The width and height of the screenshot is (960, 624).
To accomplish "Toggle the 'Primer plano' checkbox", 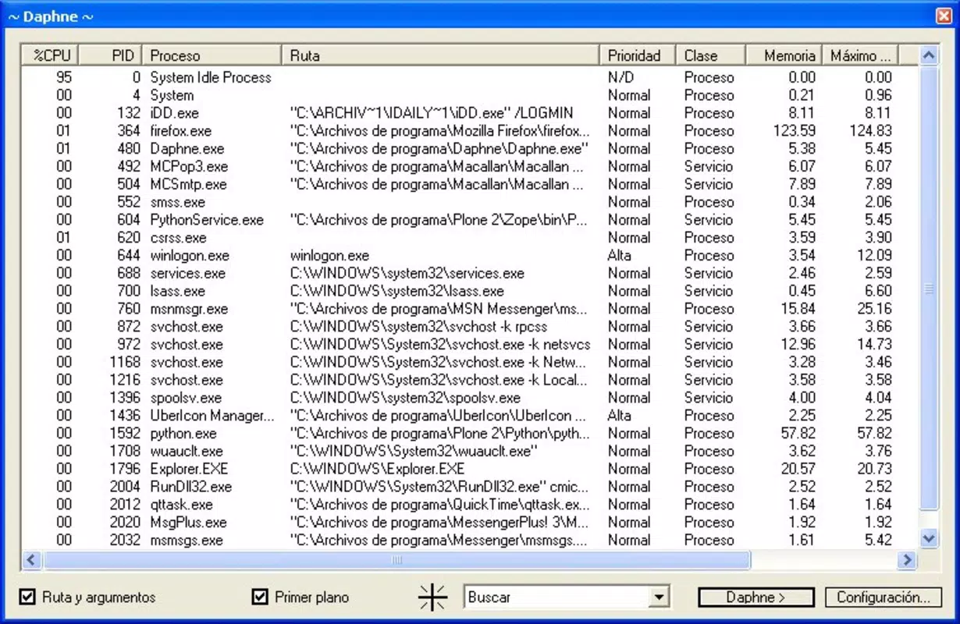I will click(x=261, y=597).
